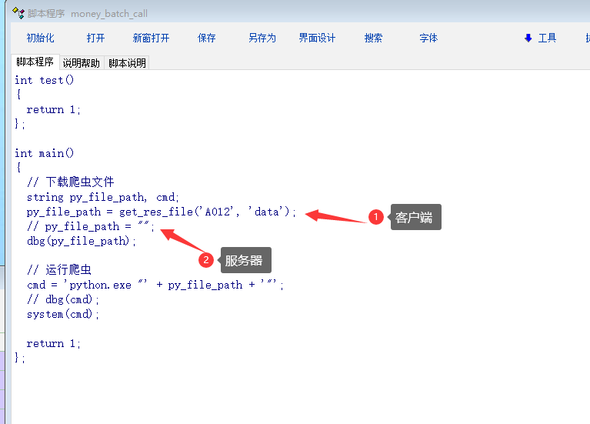Select the 服务器 annotation label
The width and height of the screenshot is (590, 424).
click(244, 261)
